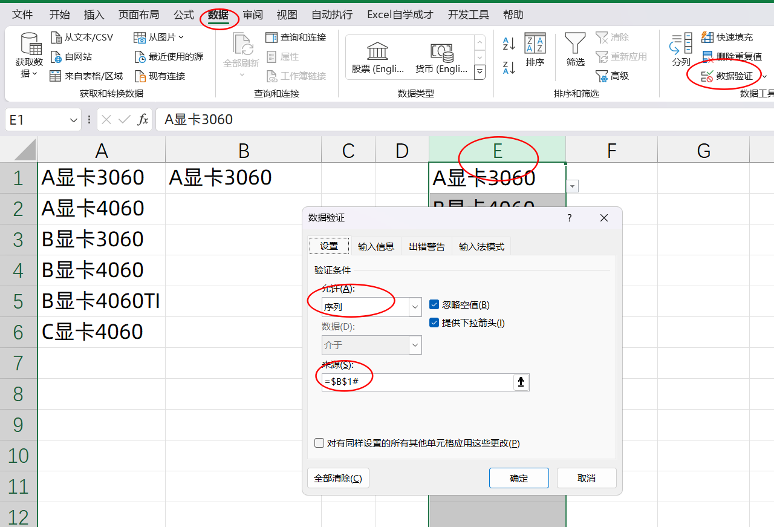Screen dimensions: 774x527
Task: Click the help question mark in 数据验证 dialog
Action: coord(569,218)
